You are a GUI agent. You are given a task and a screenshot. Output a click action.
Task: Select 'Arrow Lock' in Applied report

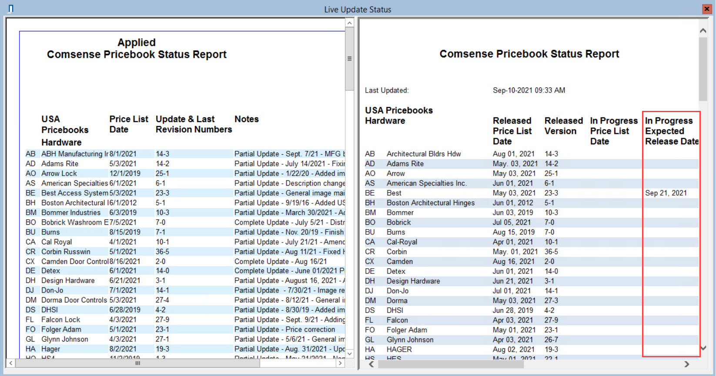[x=59, y=173]
